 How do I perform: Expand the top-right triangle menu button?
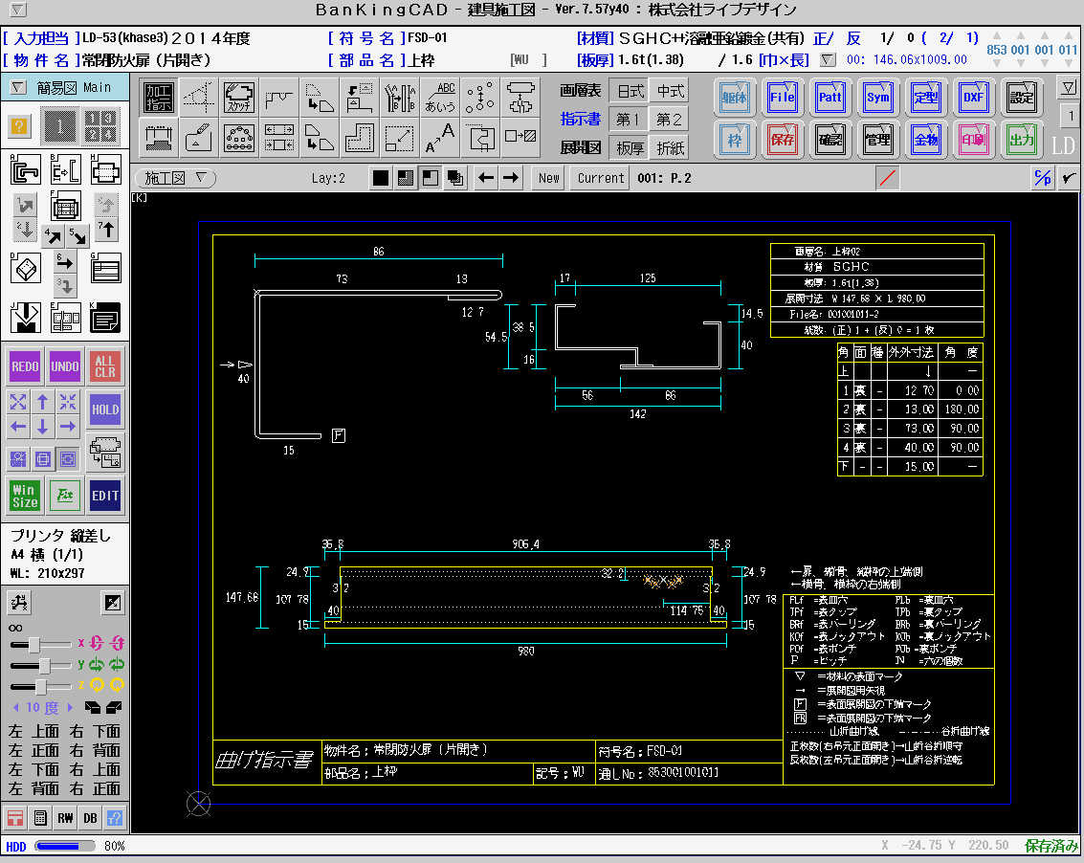[1069, 88]
